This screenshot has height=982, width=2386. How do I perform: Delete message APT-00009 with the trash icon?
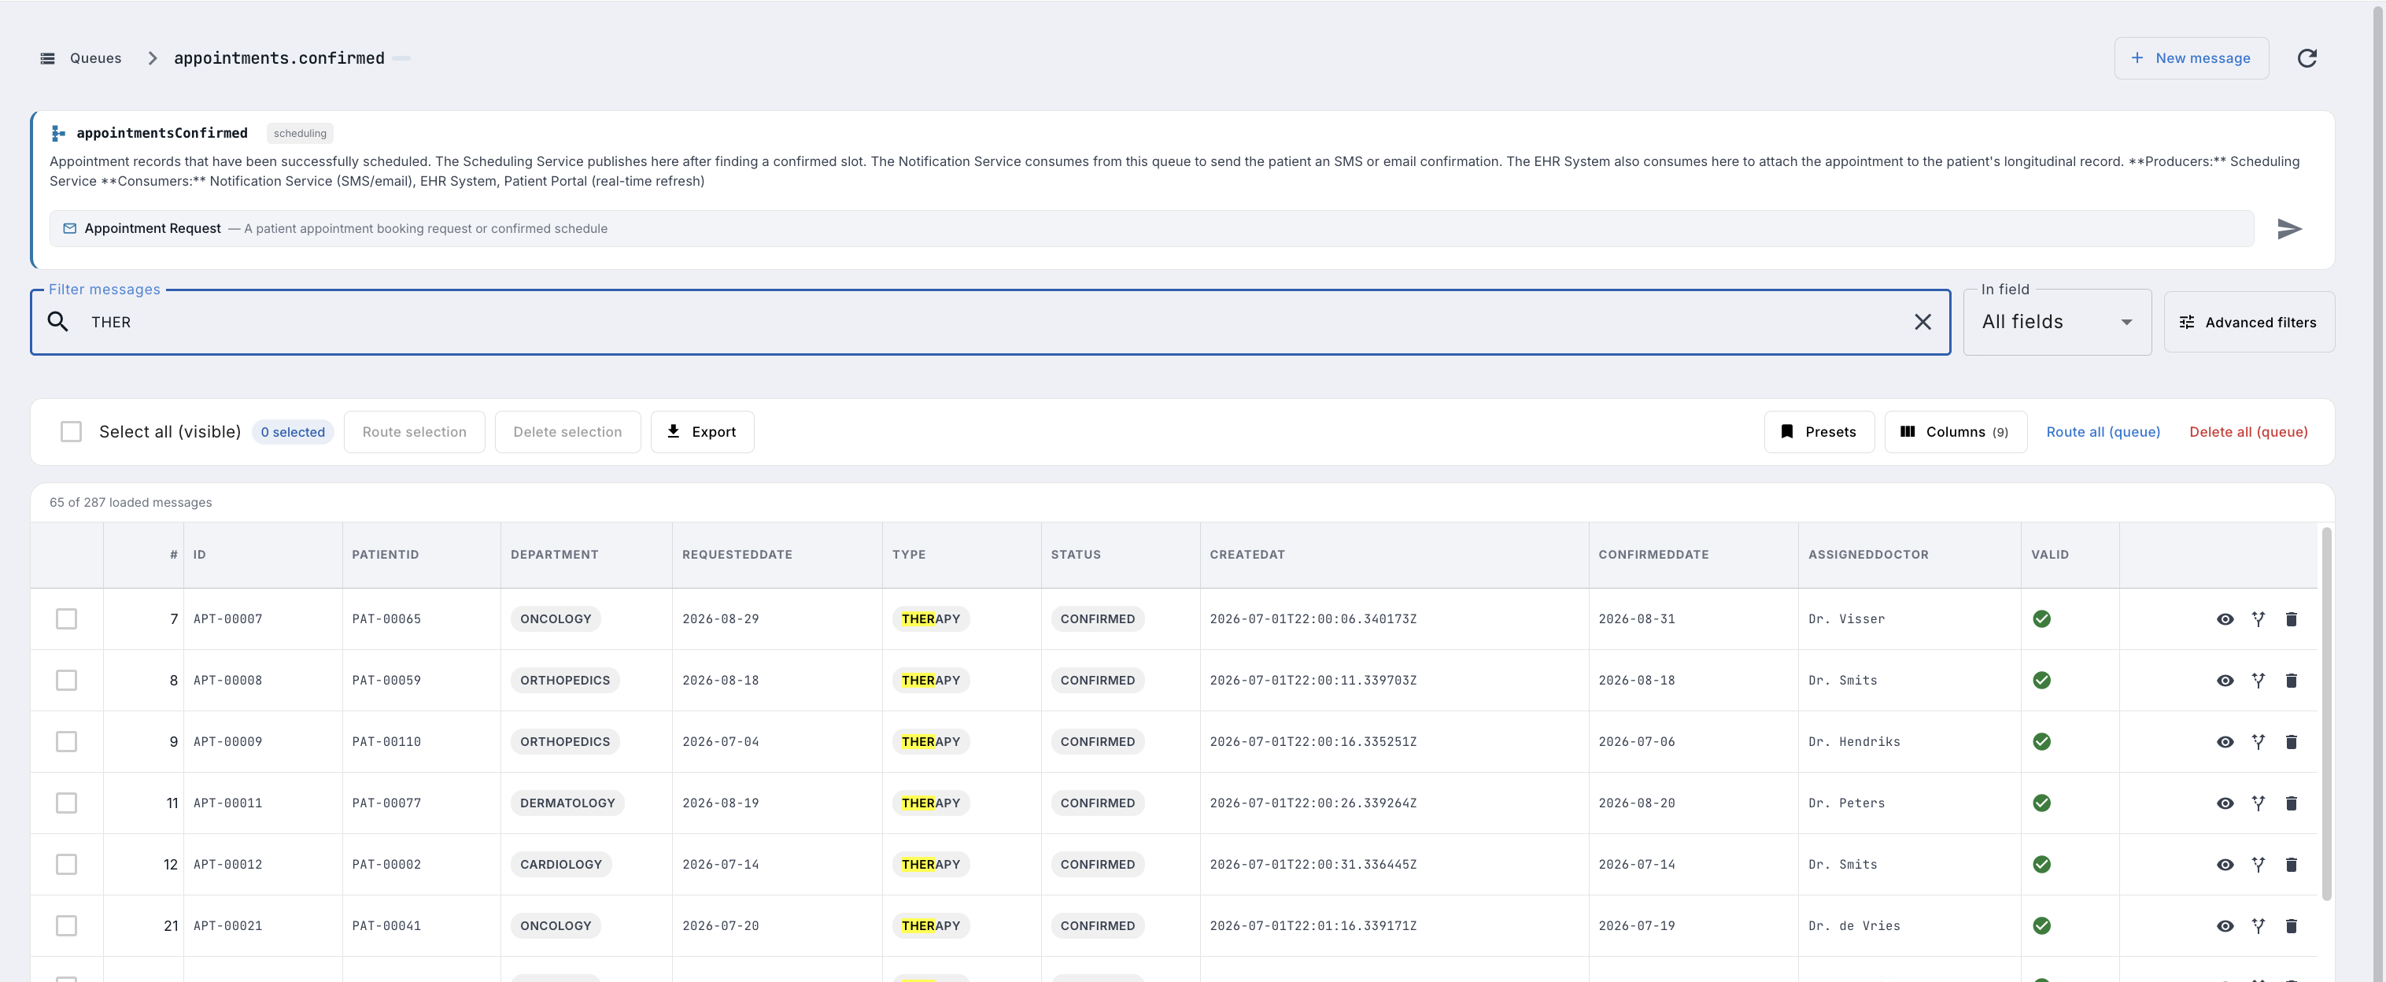point(2291,742)
